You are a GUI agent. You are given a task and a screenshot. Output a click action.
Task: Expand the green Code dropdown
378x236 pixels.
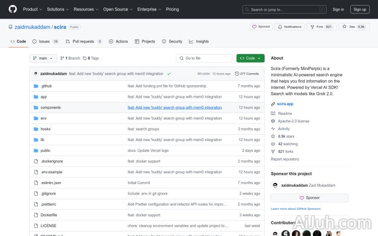tap(250, 58)
